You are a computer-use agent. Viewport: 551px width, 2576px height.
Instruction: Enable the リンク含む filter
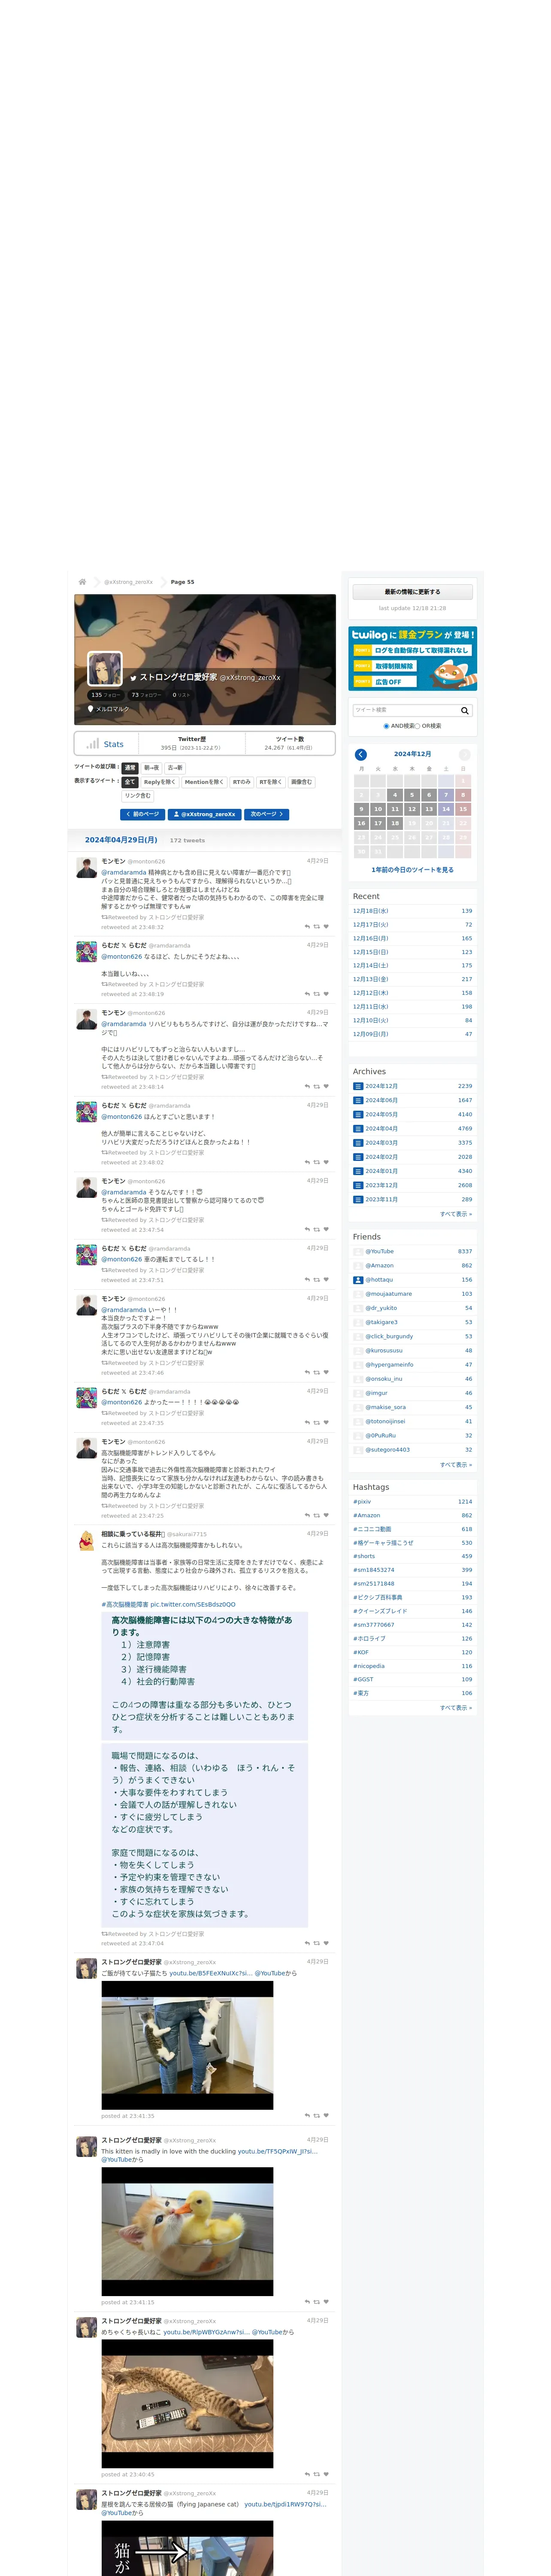[138, 796]
